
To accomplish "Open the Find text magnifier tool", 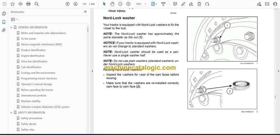I will coord(37,4).
